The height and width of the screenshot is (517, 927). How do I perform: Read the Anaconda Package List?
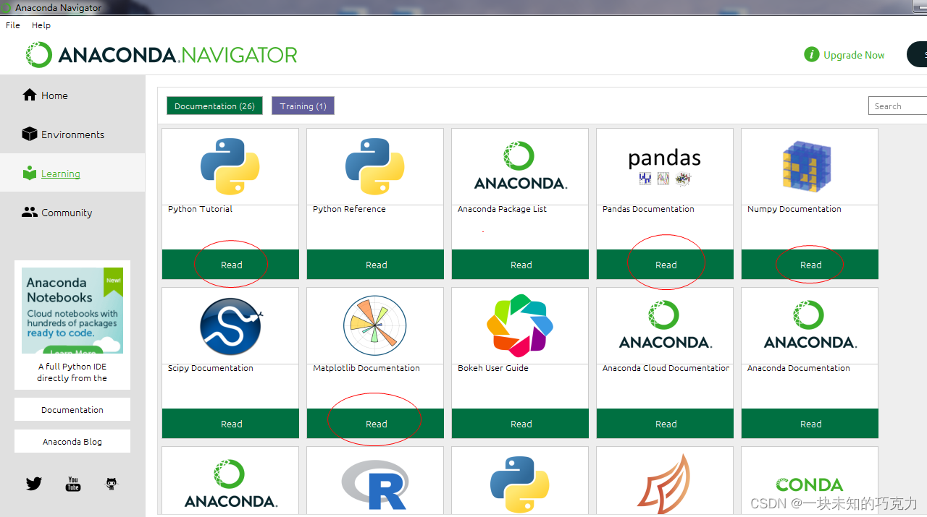520,265
